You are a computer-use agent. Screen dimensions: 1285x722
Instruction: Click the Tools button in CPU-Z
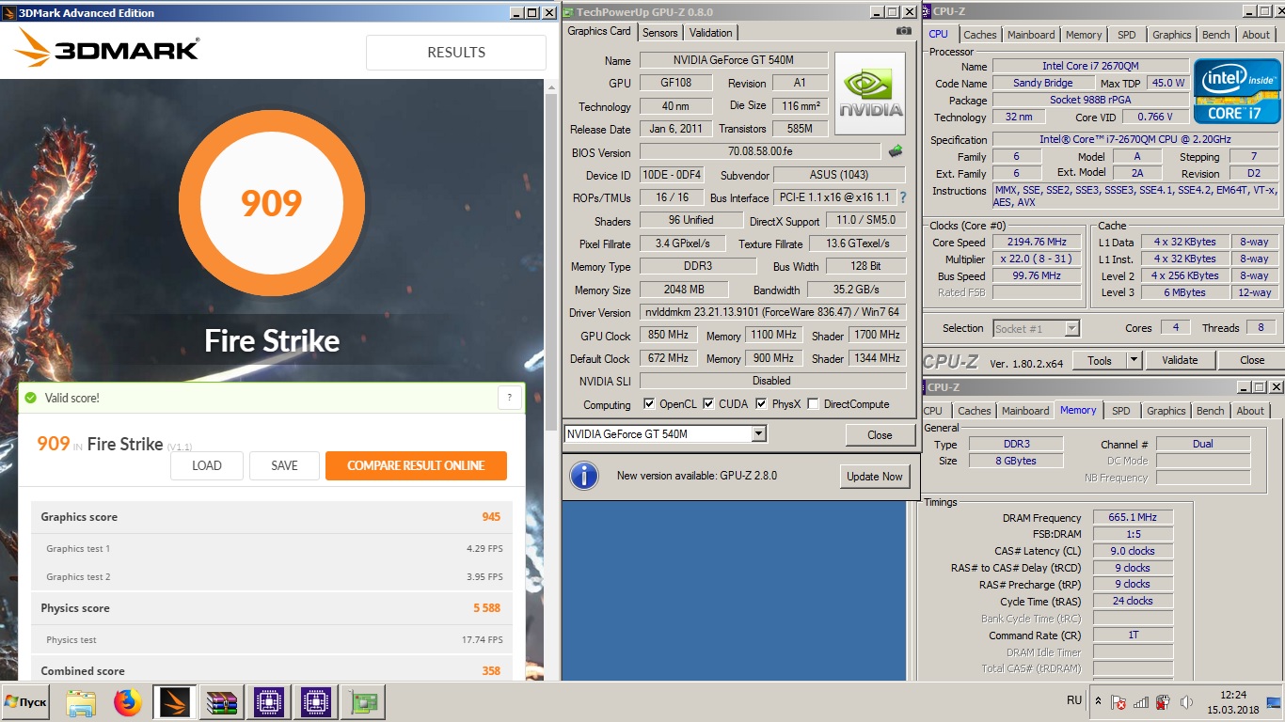(1100, 360)
